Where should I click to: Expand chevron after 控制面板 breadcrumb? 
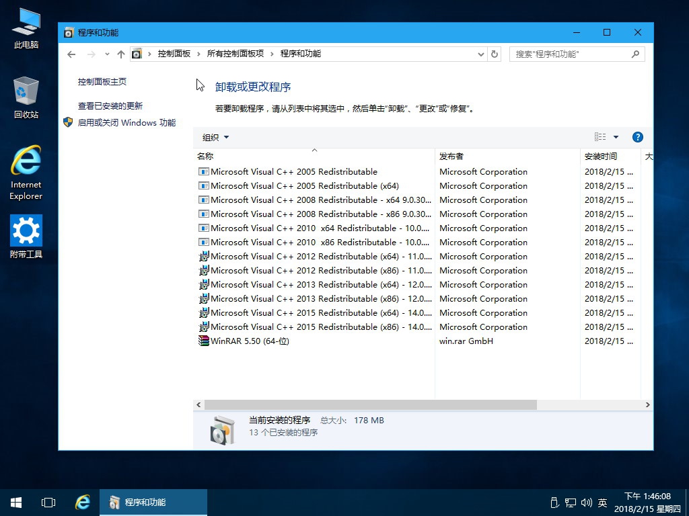[x=198, y=54]
